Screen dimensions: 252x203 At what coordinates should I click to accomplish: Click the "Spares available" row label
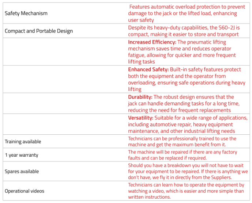click(22, 171)
